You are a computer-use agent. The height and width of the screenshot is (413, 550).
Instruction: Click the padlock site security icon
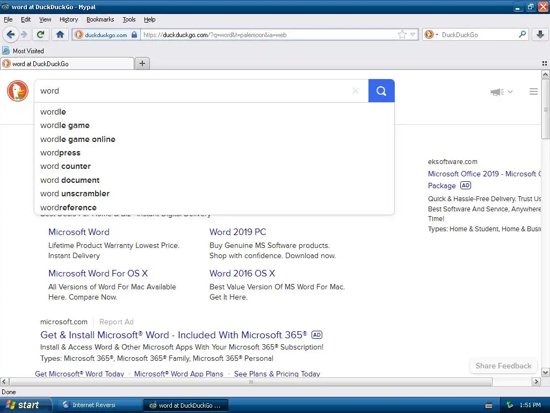pyautogui.click(x=134, y=34)
